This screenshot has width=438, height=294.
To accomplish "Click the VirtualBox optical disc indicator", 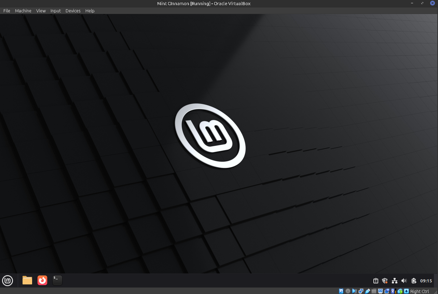I will 348,291.
